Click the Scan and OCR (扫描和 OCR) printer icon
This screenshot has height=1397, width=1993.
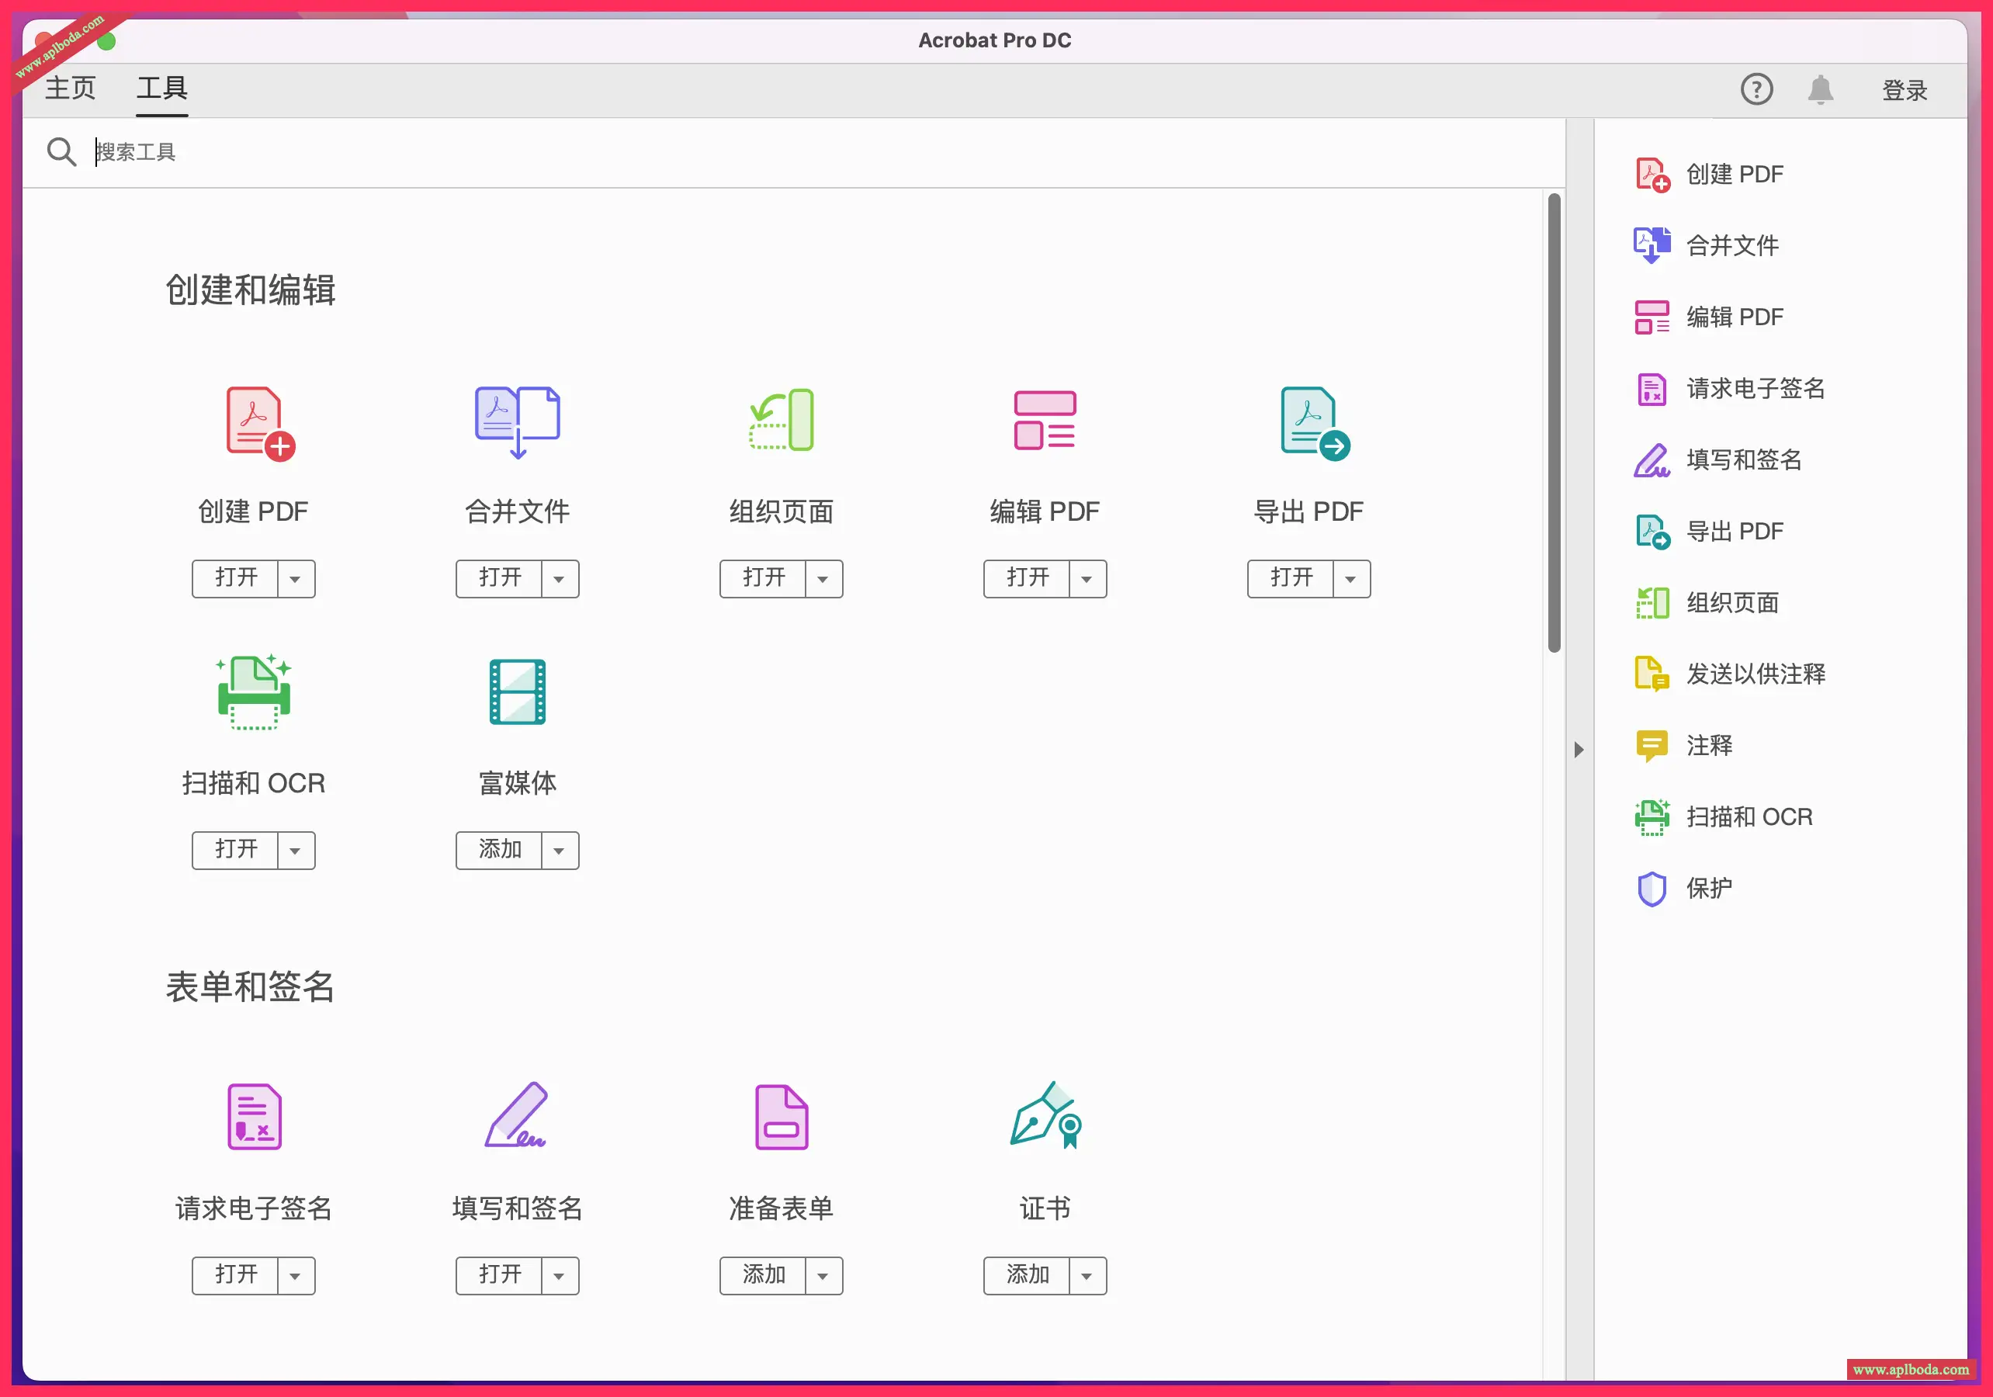(254, 692)
